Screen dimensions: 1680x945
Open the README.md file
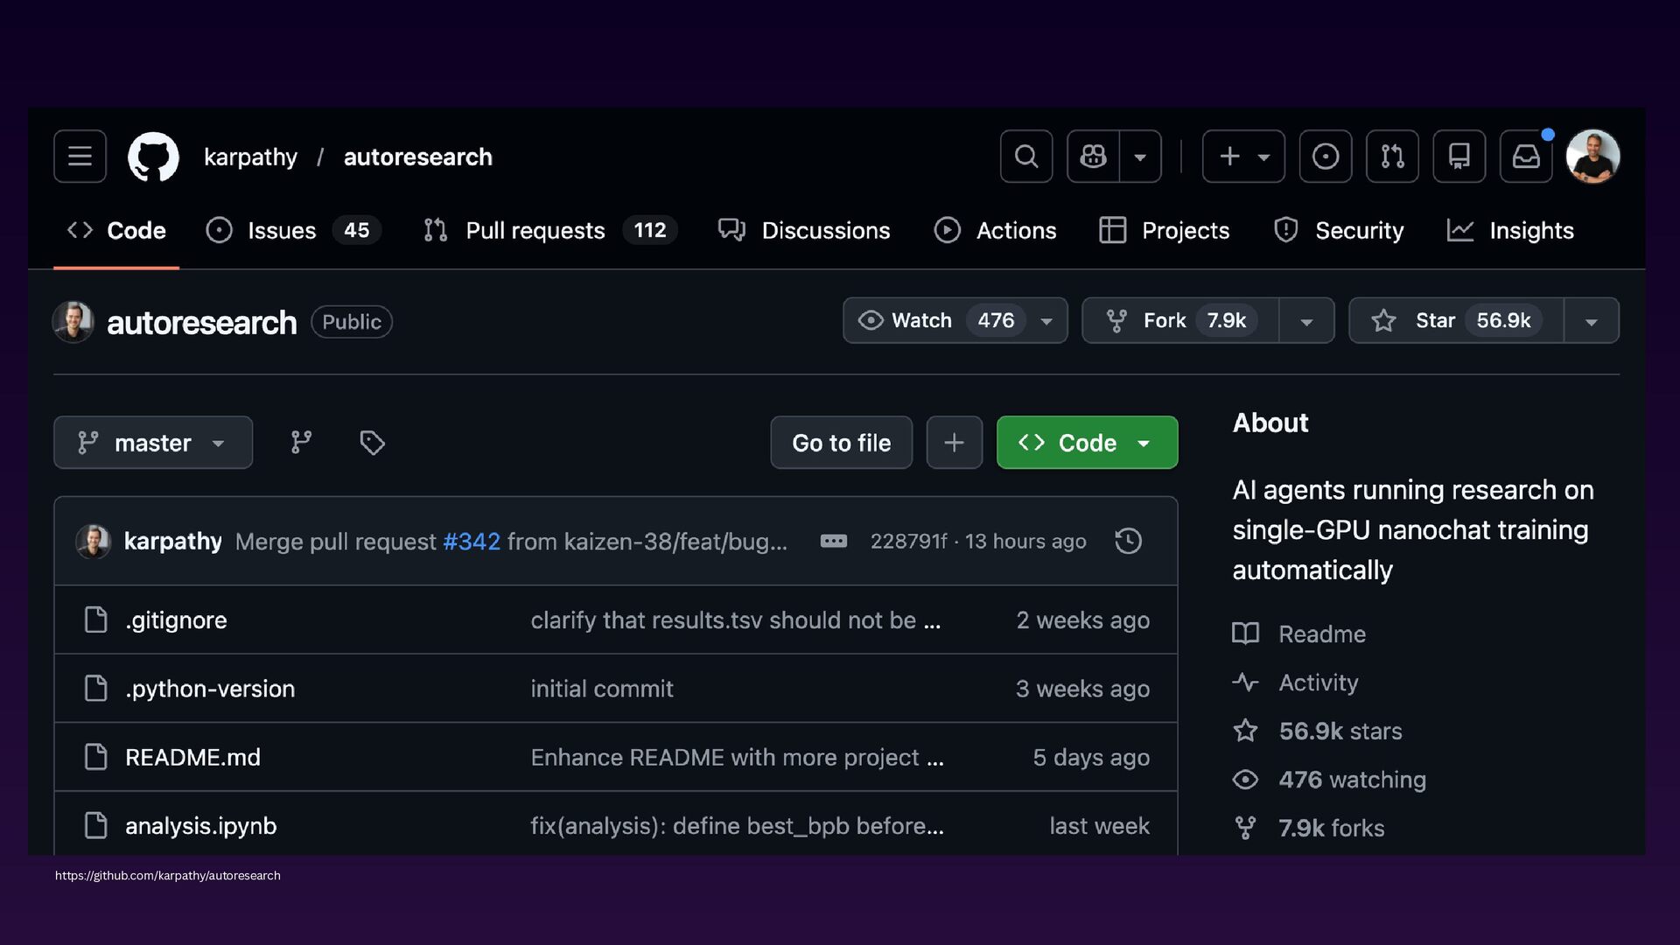pos(192,758)
